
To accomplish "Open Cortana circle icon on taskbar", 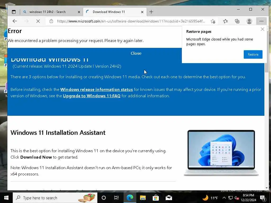I will 104,198.
